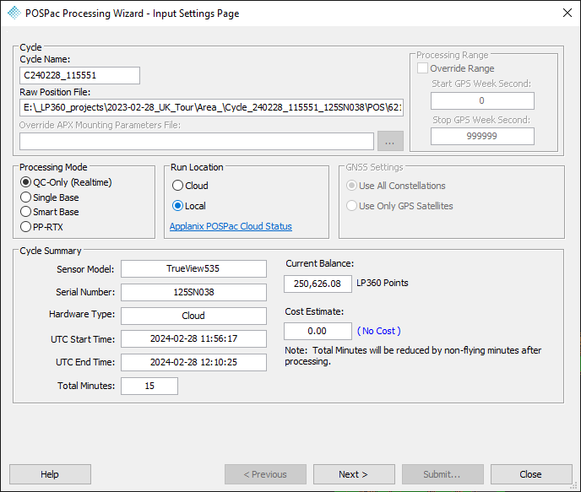Select QC-Only (Realtime) processing mode
The image size is (581, 492).
click(x=26, y=182)
